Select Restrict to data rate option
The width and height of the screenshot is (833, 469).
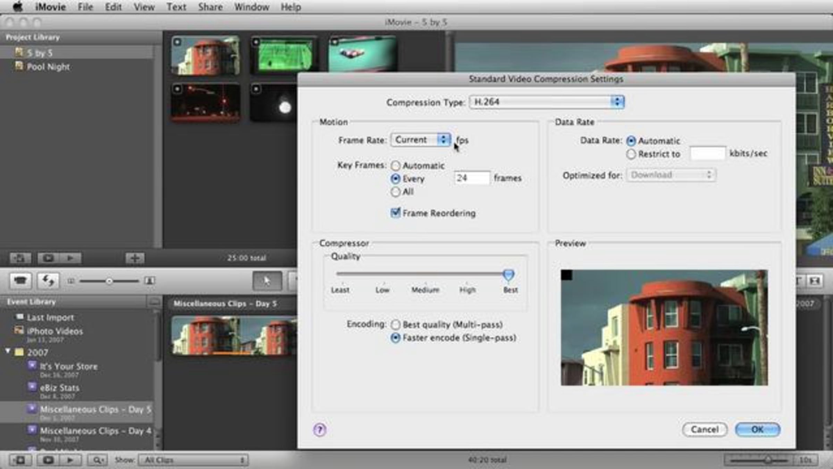pos(631,154)
